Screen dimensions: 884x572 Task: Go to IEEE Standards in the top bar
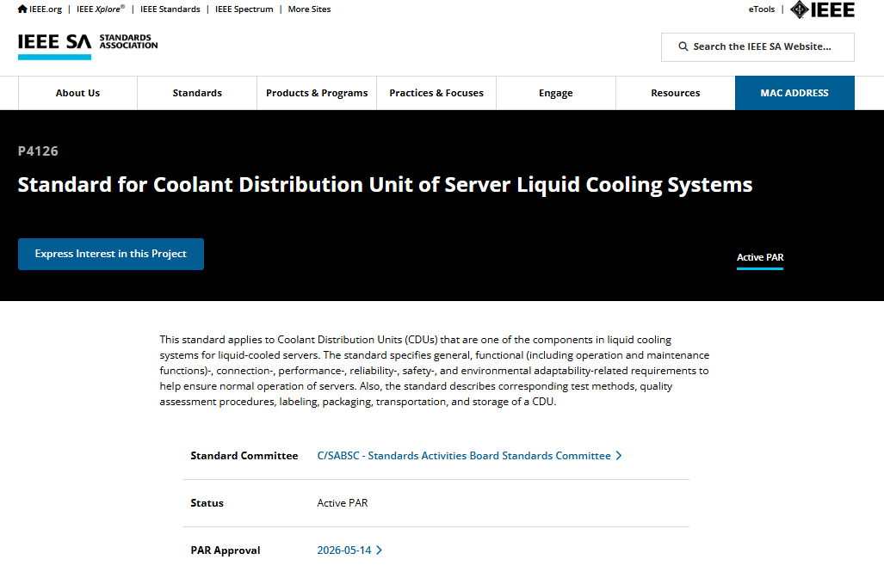click(170, 9)
